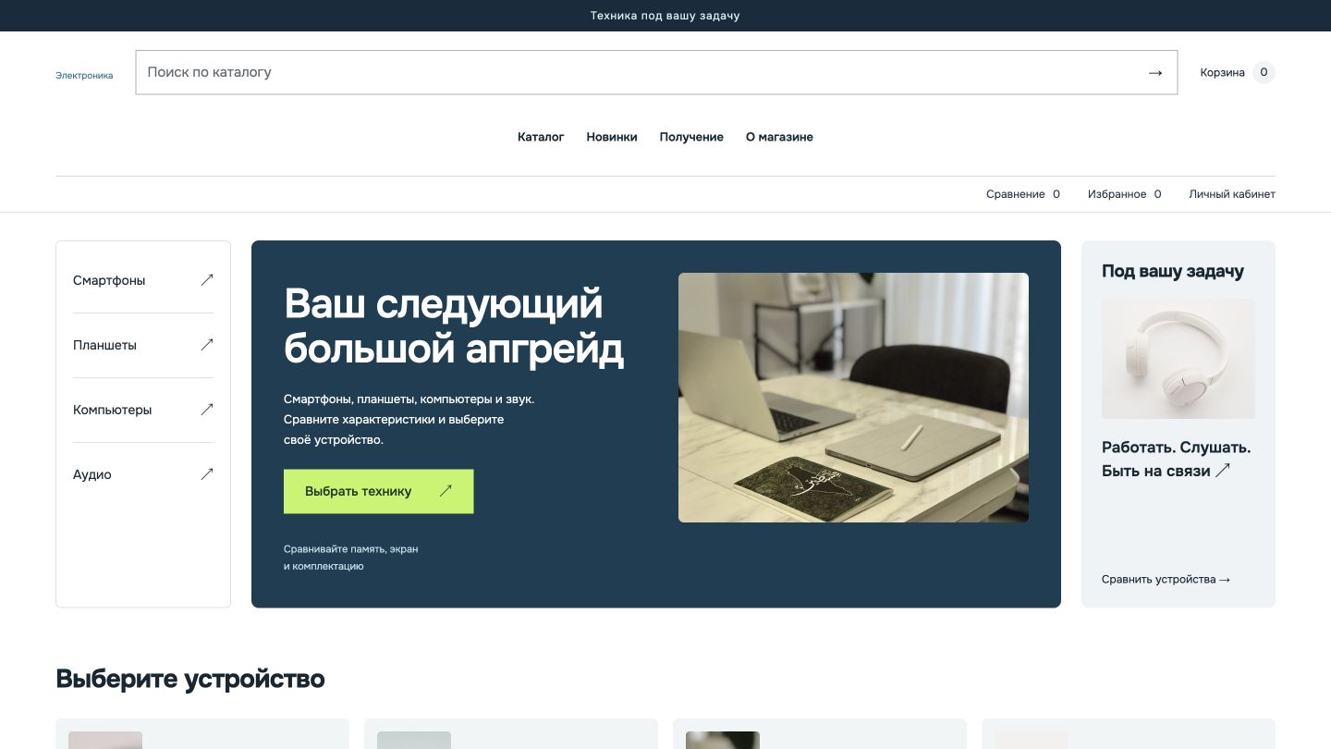Click the Техника под вашу задачу banner text
Image resolution: width=1331 pixels, height=749 pixels.
point(665,16)
